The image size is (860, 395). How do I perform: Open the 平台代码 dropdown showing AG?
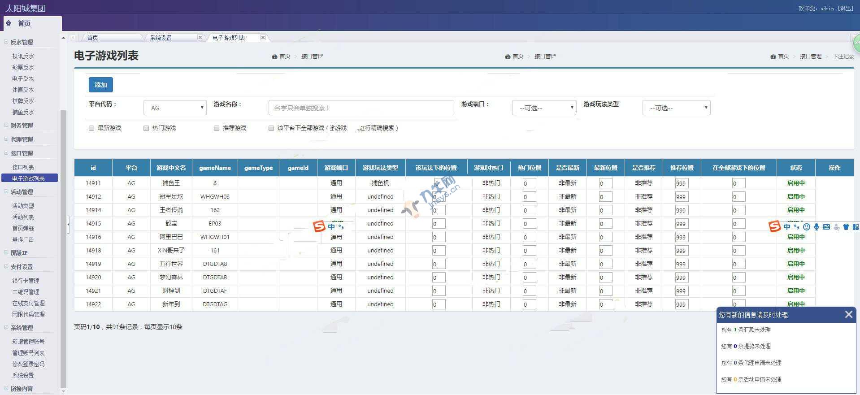pyautogui.click(x=175, y=108)
